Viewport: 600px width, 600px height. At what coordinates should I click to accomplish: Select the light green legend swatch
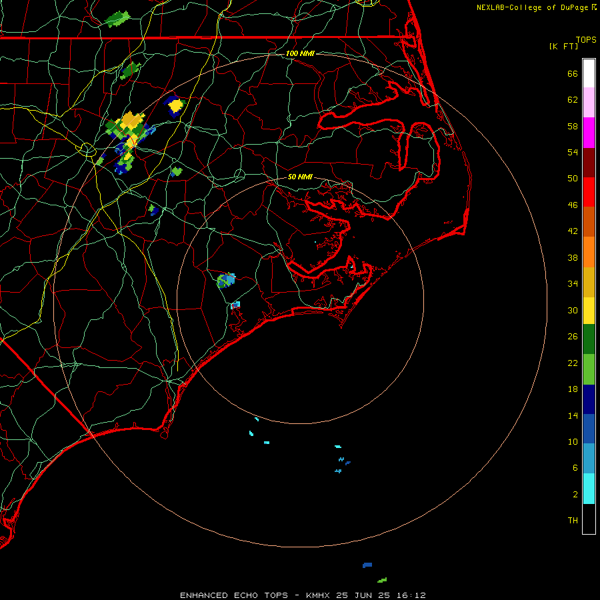point(589,369)
